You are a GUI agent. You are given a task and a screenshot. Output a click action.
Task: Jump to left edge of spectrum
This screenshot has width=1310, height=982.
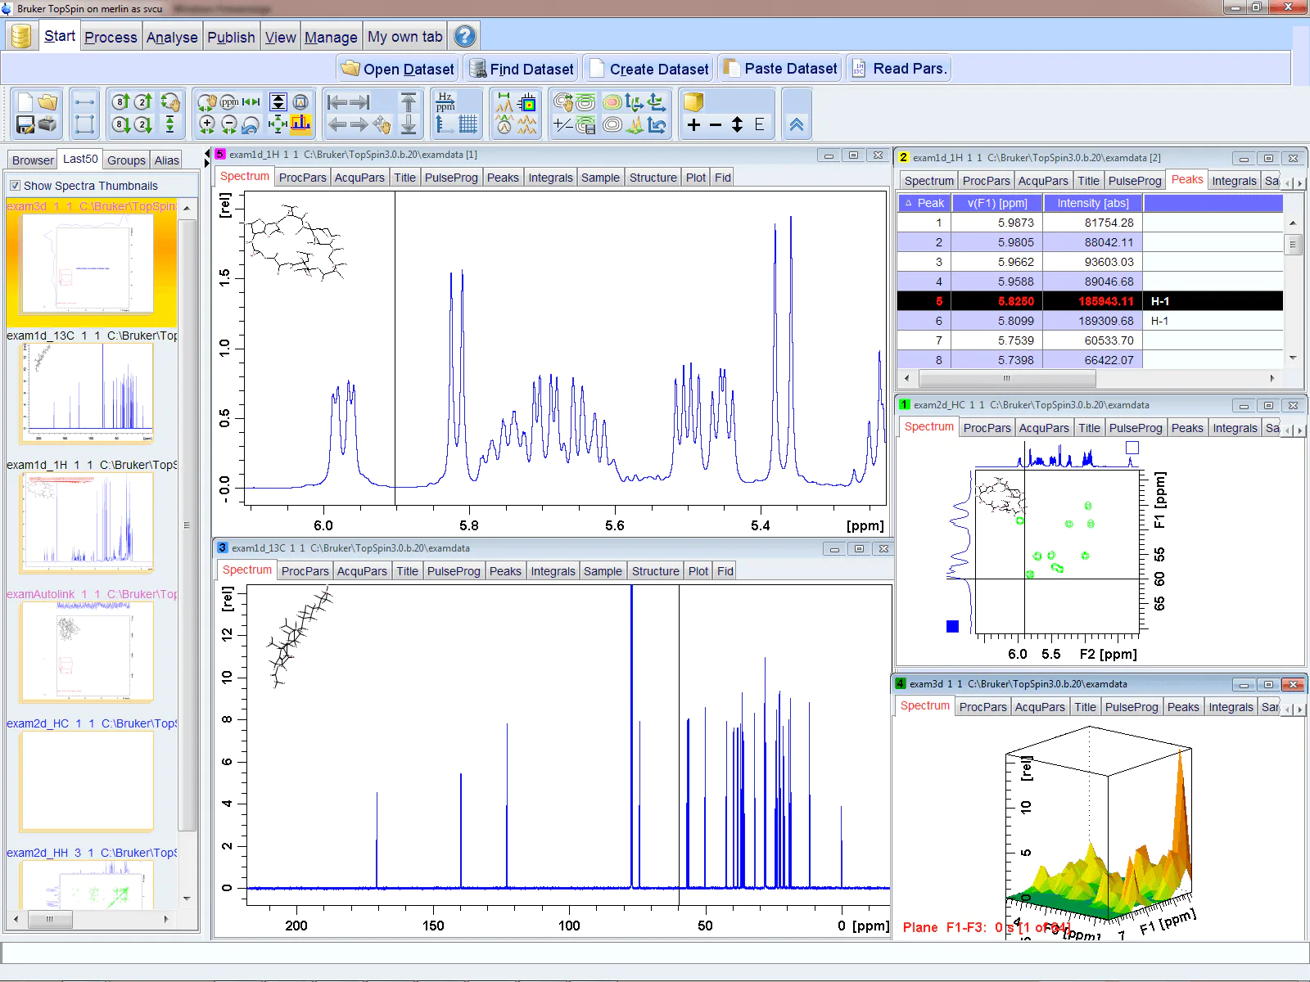pos(337,102)
